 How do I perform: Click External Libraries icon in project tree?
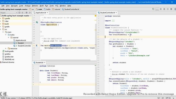1,62
